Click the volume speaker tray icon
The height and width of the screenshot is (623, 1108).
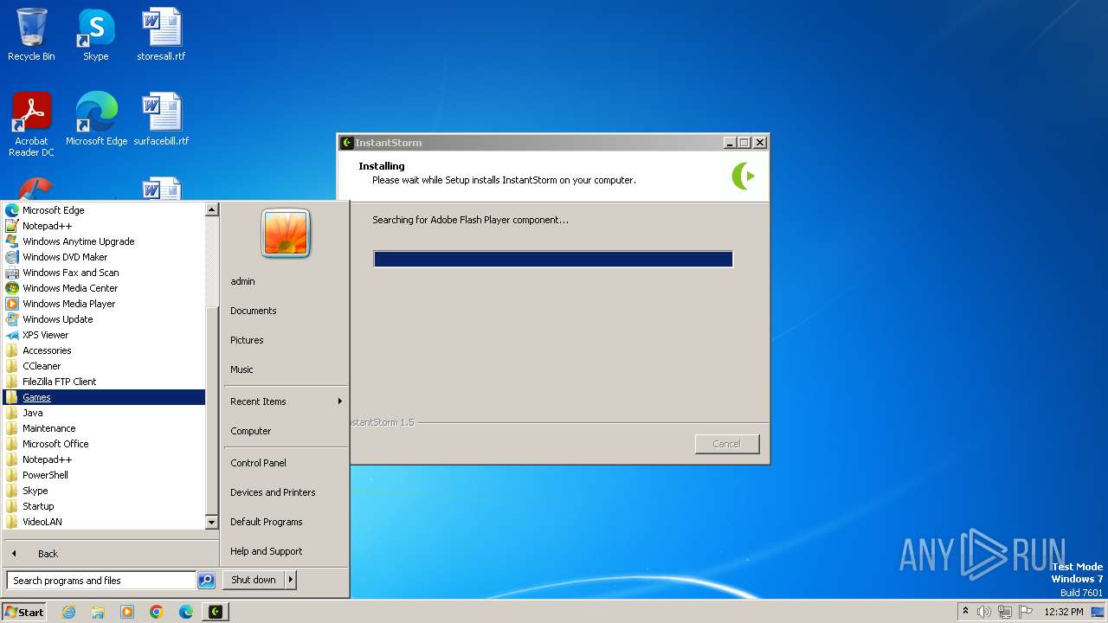(984, 612)
